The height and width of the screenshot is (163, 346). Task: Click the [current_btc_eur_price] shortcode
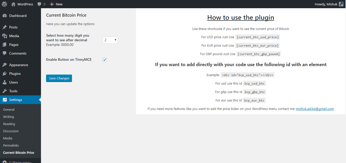coord(258,46)
